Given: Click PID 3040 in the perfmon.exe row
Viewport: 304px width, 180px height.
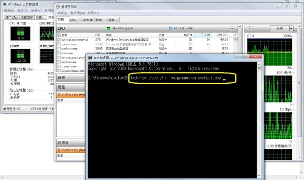Looking at the screenshot, I should (99, 48).
